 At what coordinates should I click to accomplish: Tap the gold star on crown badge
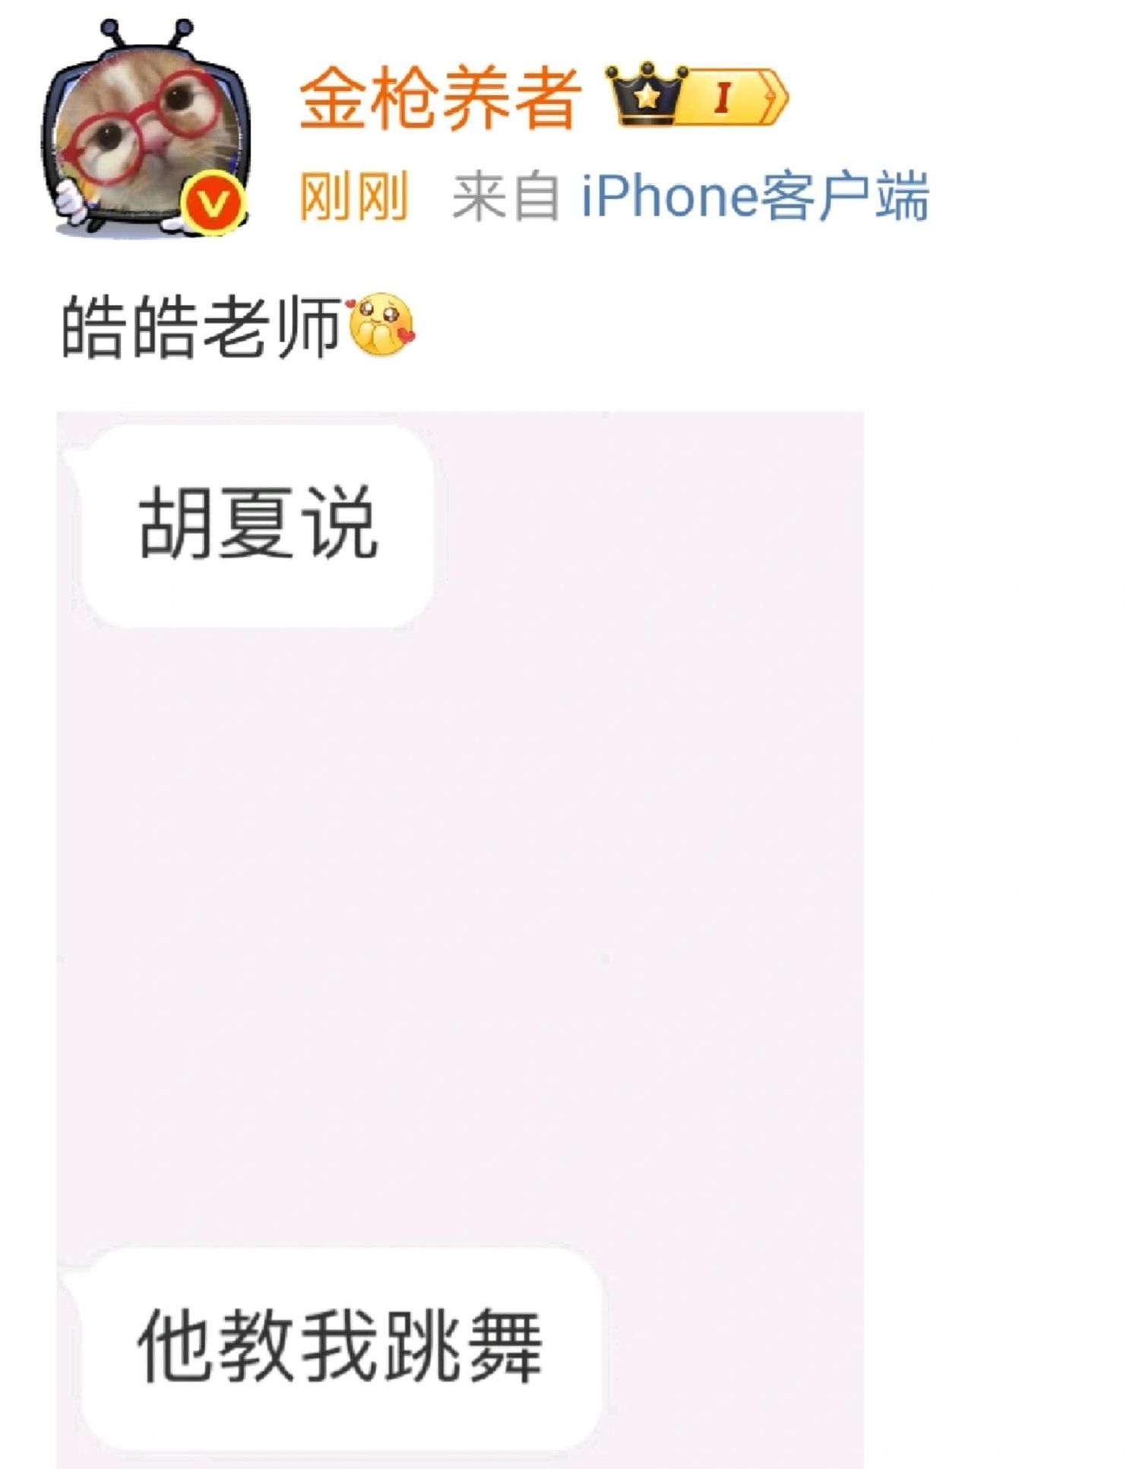(x=647, y=96)
